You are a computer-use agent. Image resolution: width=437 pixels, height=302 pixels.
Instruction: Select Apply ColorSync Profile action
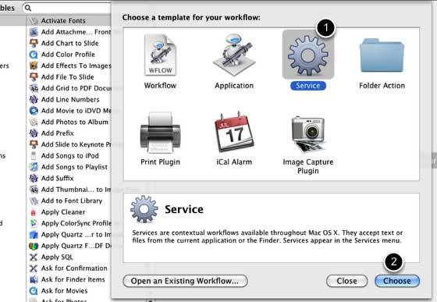pos(69,223)
